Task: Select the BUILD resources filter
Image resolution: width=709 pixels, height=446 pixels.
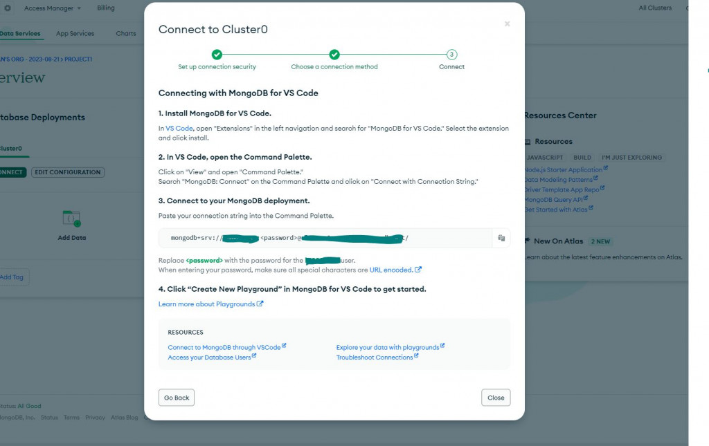Action: pos(582,158)
